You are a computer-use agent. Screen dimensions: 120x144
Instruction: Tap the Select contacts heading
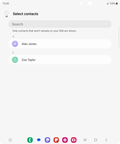pyautogui.click(x=25, y=14)
